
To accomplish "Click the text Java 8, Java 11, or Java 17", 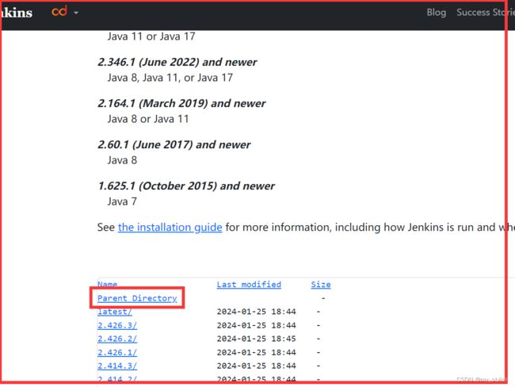I will [x=170, y=78].
